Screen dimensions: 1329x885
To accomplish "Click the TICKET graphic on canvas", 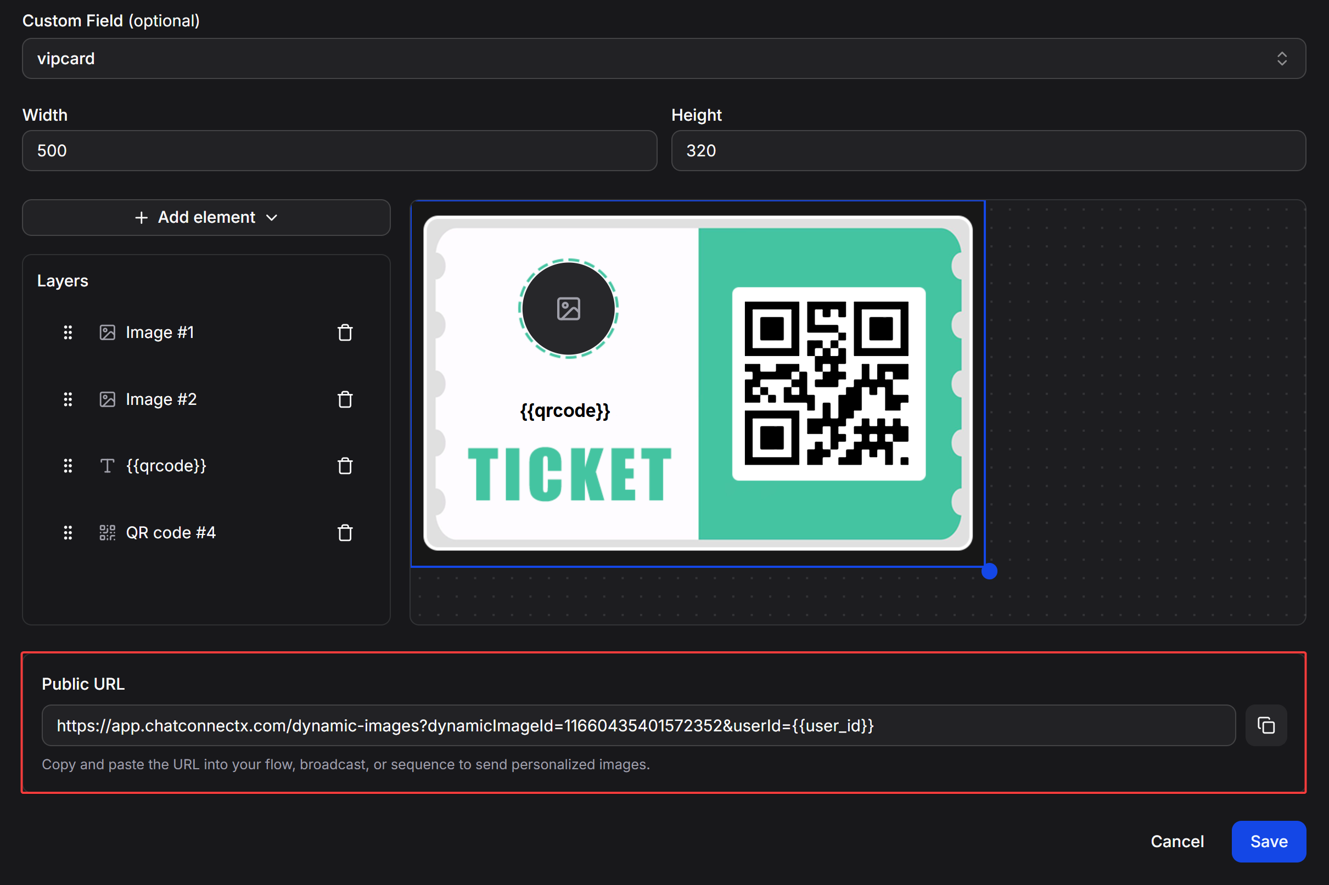I will [x=570, y=474].
